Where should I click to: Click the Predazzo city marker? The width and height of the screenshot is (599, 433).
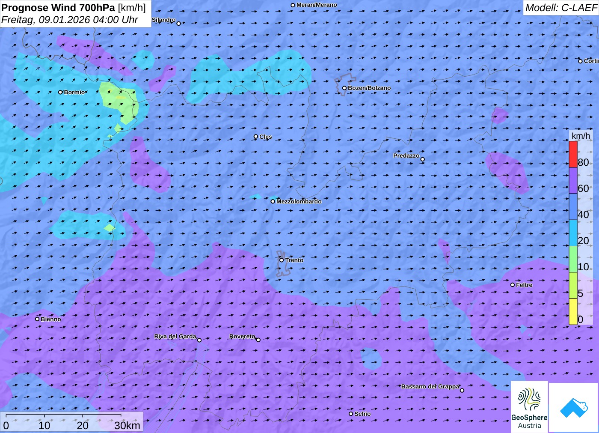pyautogui.click(x=423, y=159)
